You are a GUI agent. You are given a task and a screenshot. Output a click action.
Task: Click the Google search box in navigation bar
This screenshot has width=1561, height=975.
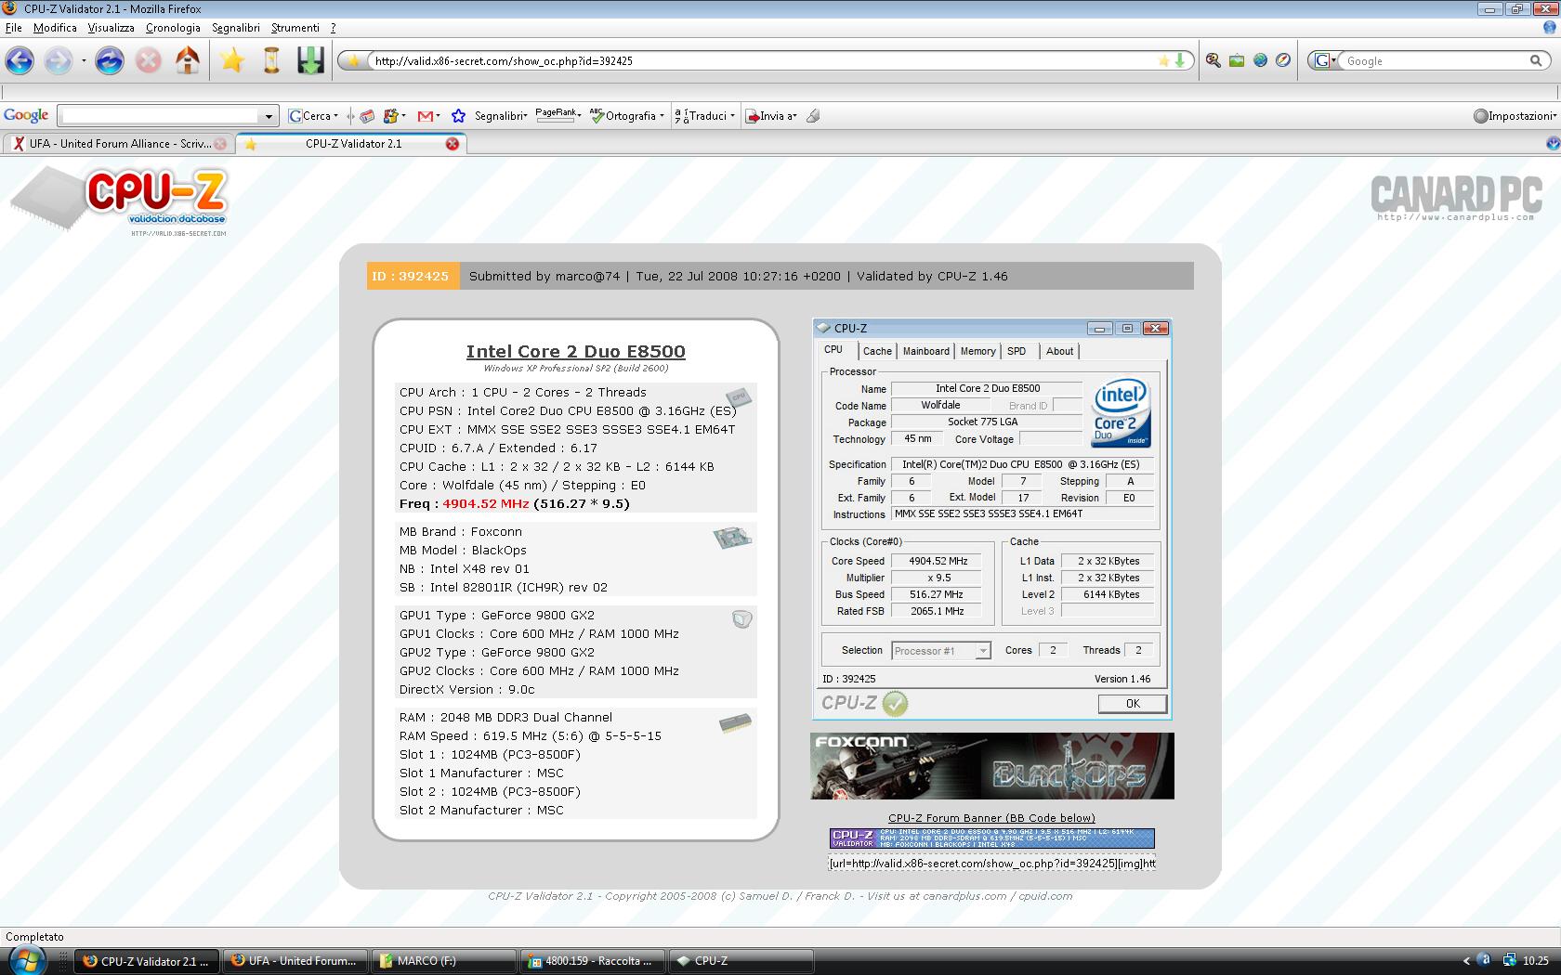[x=1436, y=61]
